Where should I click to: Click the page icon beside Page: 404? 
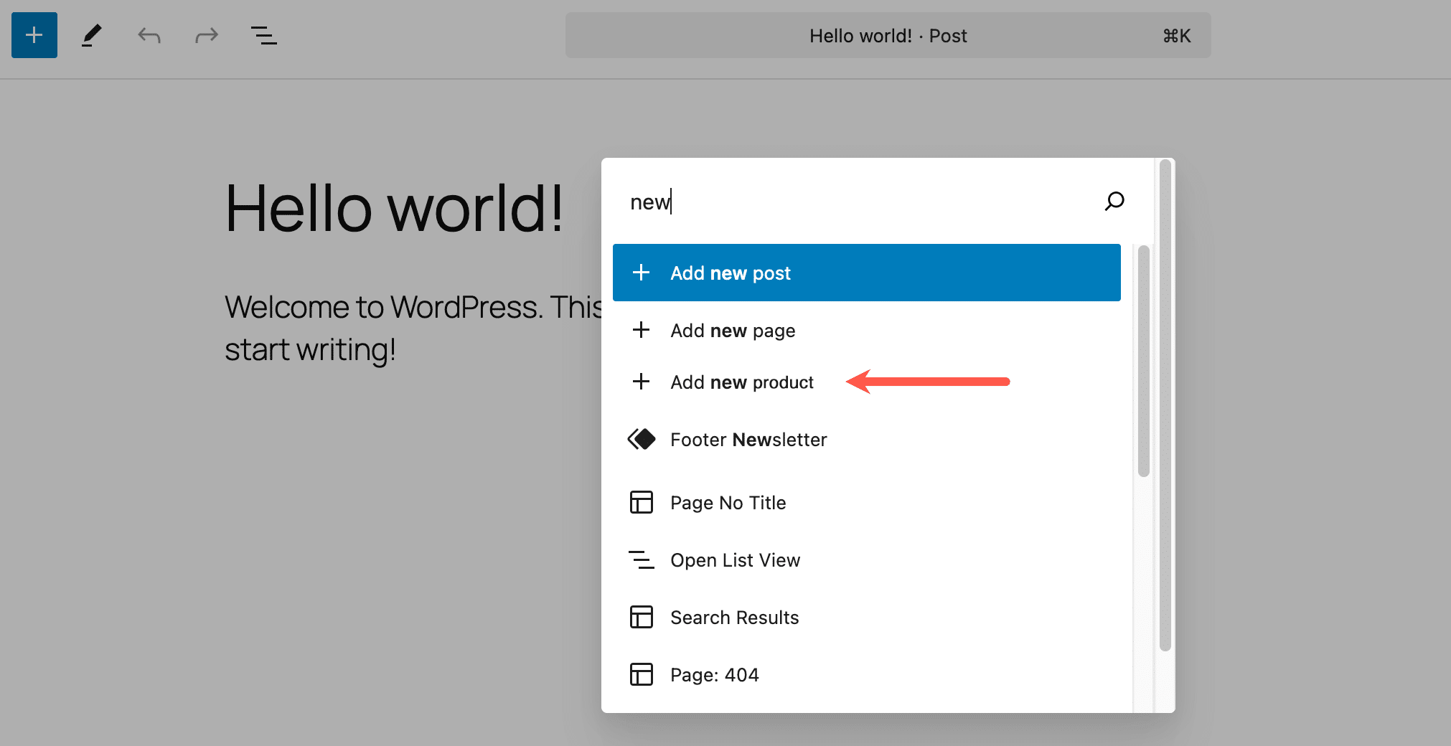coord(641,674)
